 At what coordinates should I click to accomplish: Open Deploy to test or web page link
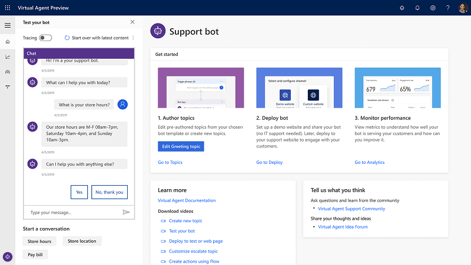(196, 241)
